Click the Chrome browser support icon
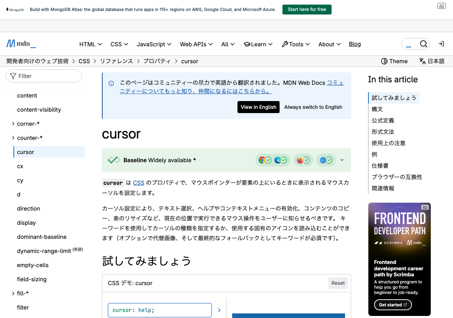Screen dimensions: 453x318 point(262,160)
